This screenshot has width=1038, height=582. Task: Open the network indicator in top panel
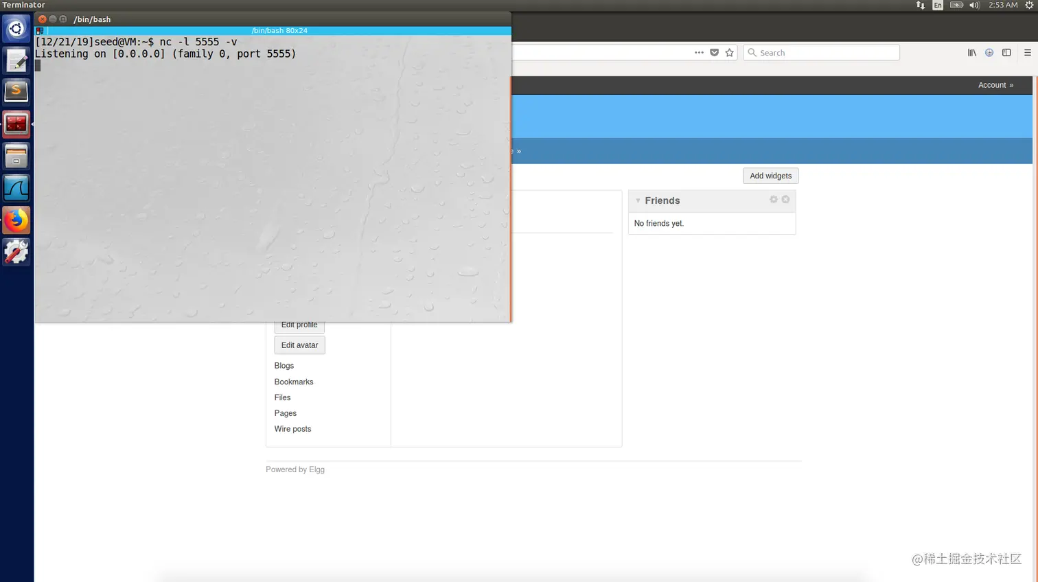pos(921,5)
